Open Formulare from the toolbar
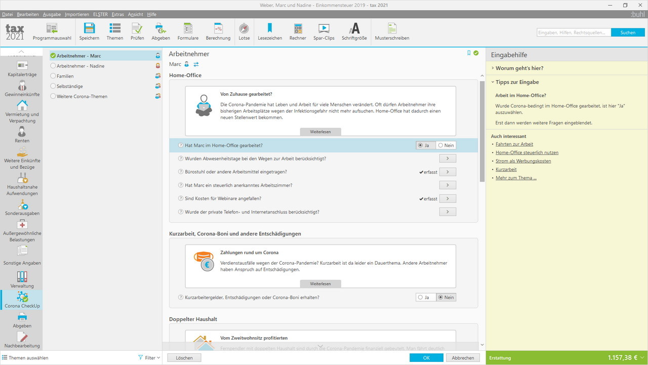648x365 pixels. coord(188,31)
